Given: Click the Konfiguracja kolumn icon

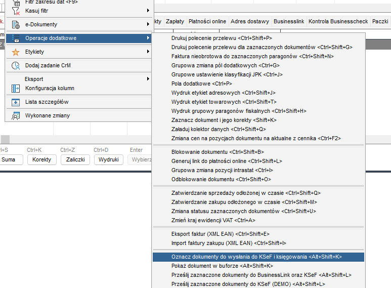Looking at the screenshot, I should pos(15,88).
